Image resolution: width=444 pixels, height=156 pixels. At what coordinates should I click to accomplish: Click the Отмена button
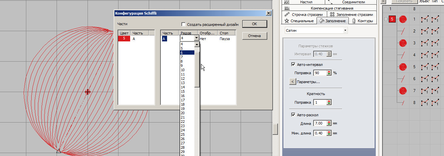coord(254,36)
